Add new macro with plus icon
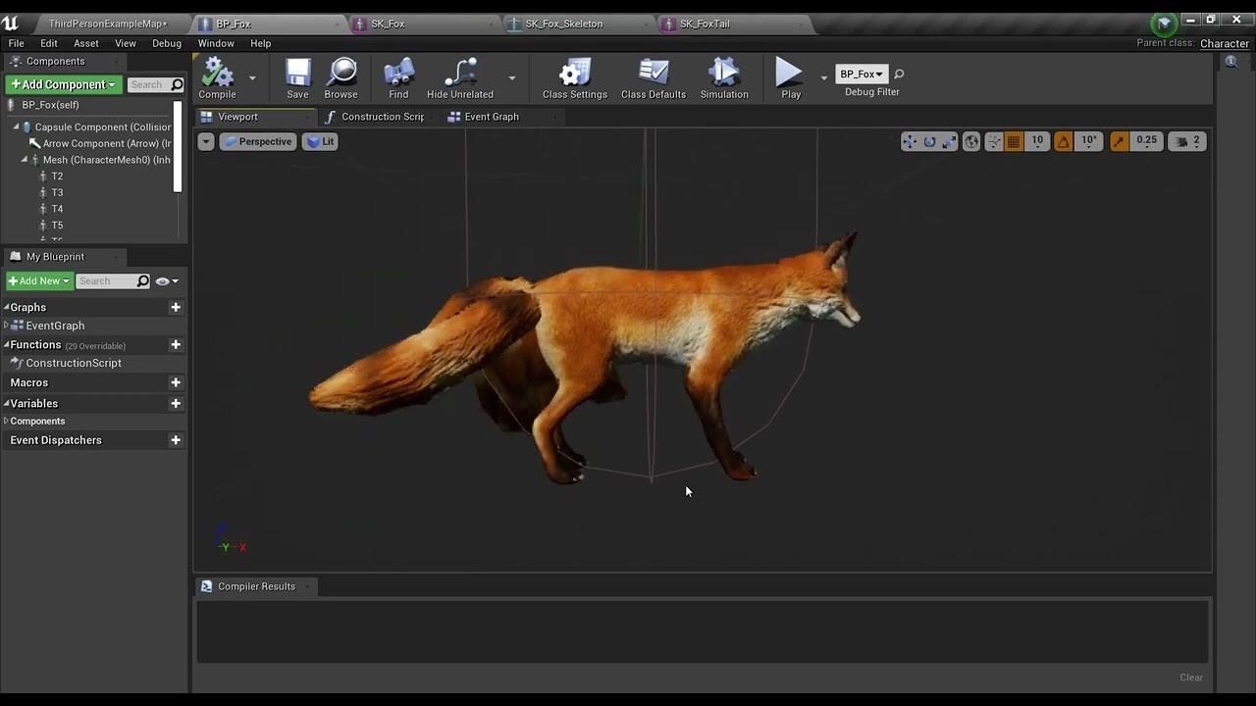 tap(176, 382)
